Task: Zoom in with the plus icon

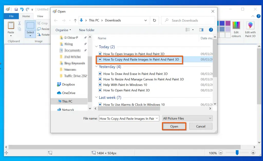Action: (253, 153)
